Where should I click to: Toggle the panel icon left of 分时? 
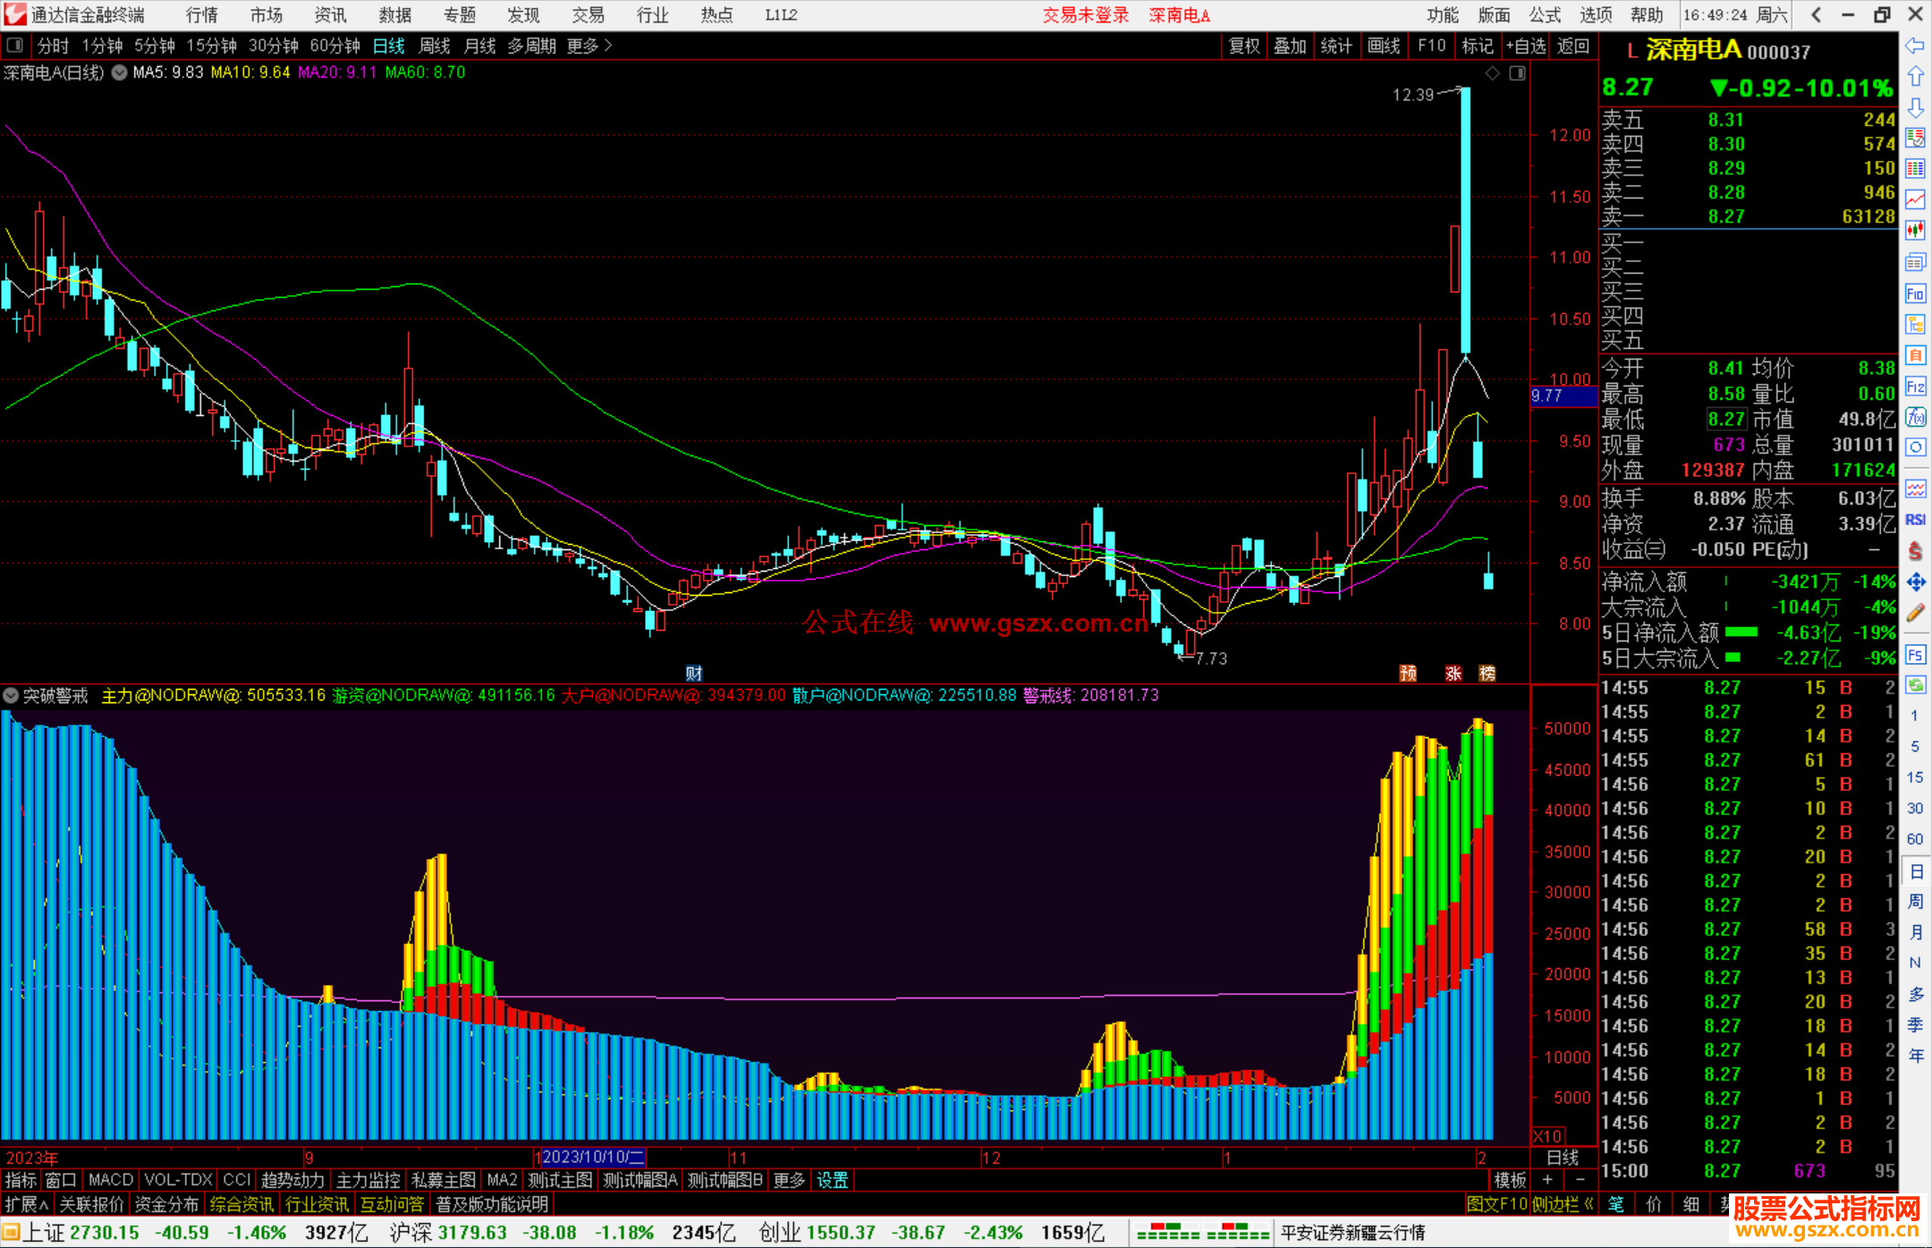click(15, 46)
